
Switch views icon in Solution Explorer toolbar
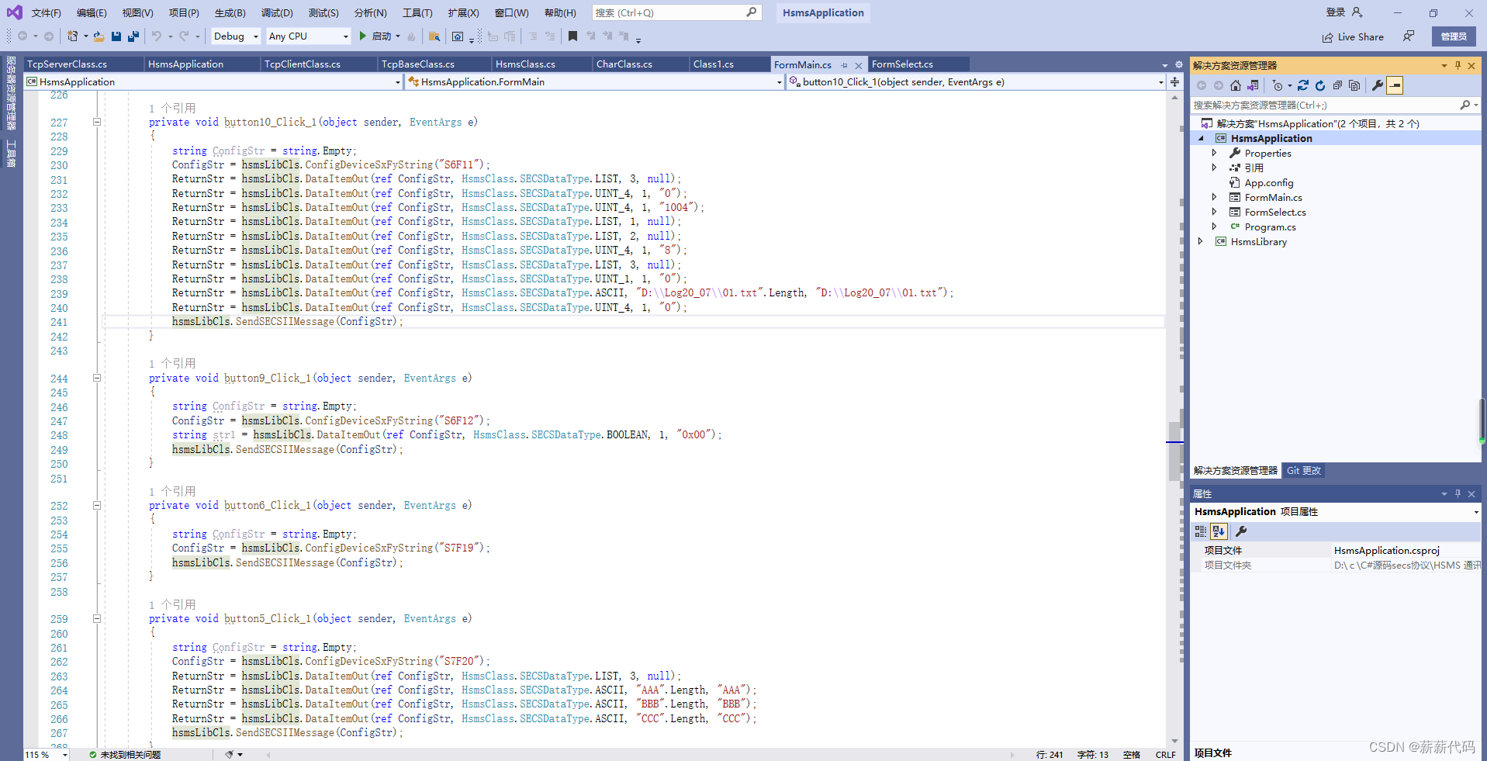coord(1253,85)
